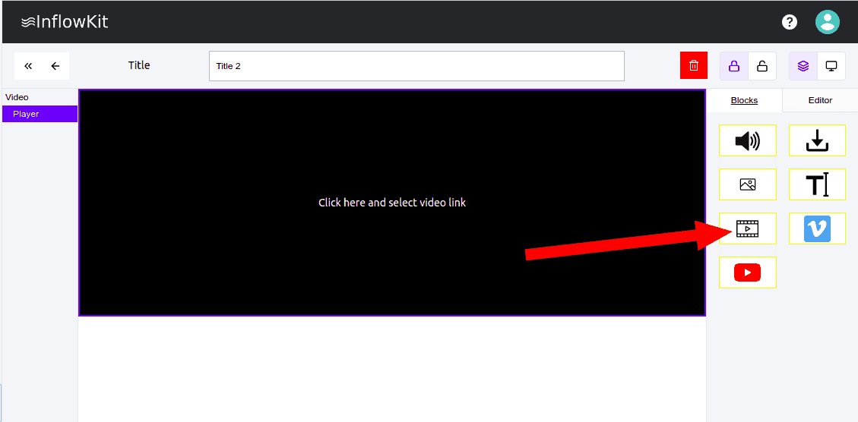Open the help question mark icon

(x=790, y=22)
